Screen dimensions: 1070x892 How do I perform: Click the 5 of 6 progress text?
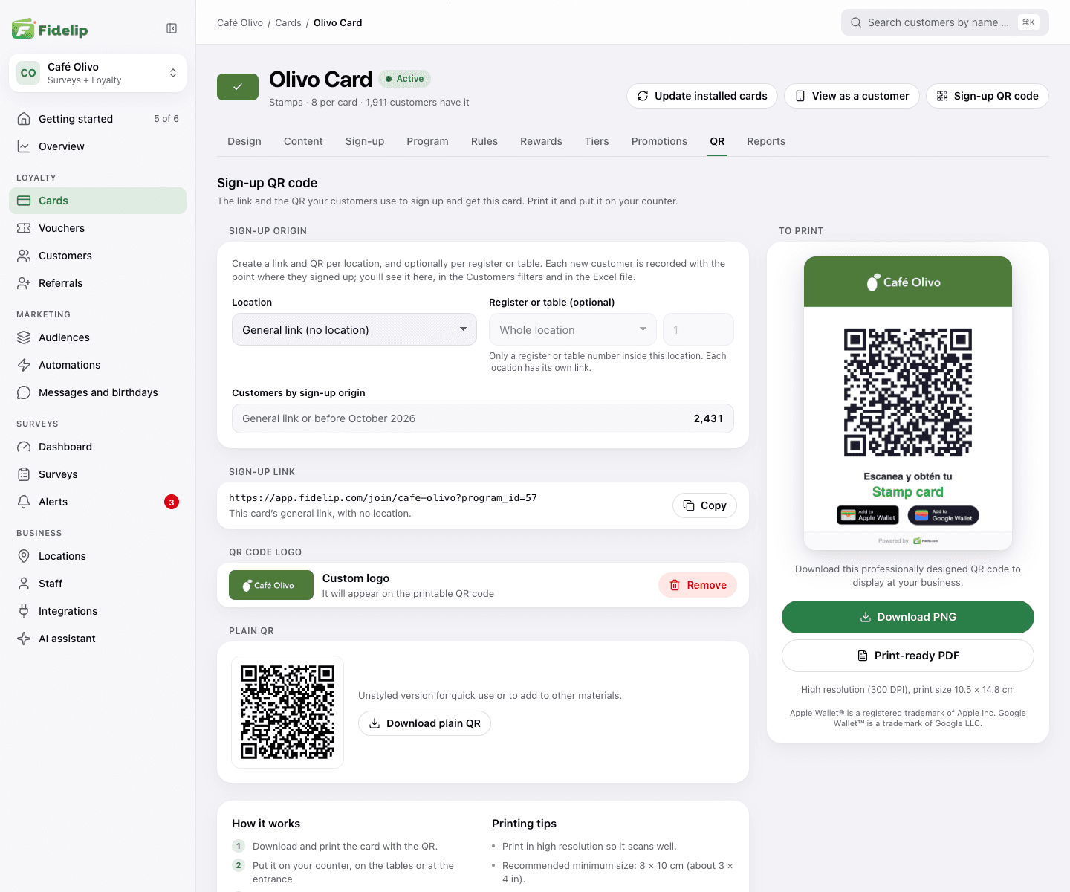point(166,119)
